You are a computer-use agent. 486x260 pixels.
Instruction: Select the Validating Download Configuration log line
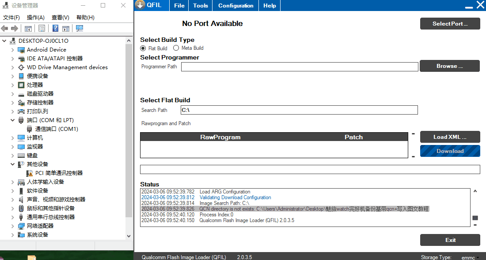[206, 197]
